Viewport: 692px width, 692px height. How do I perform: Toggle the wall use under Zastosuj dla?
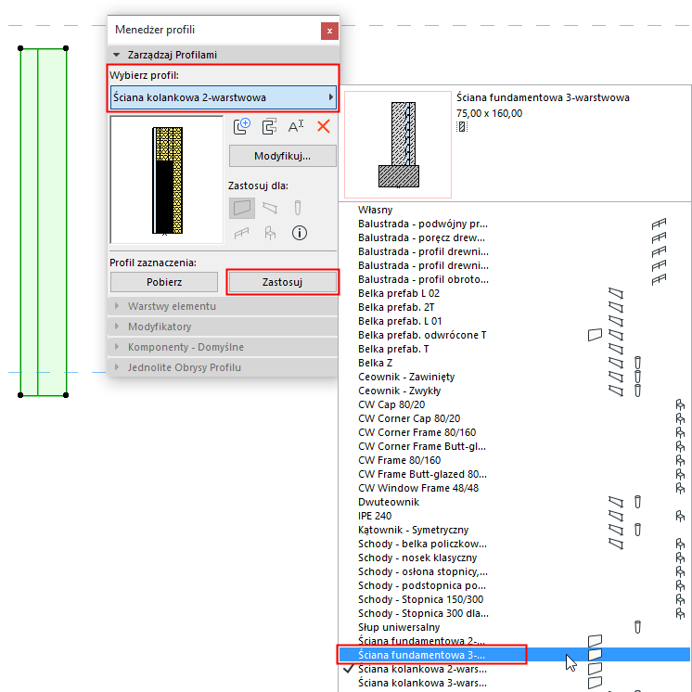click(x=242, y=208)
